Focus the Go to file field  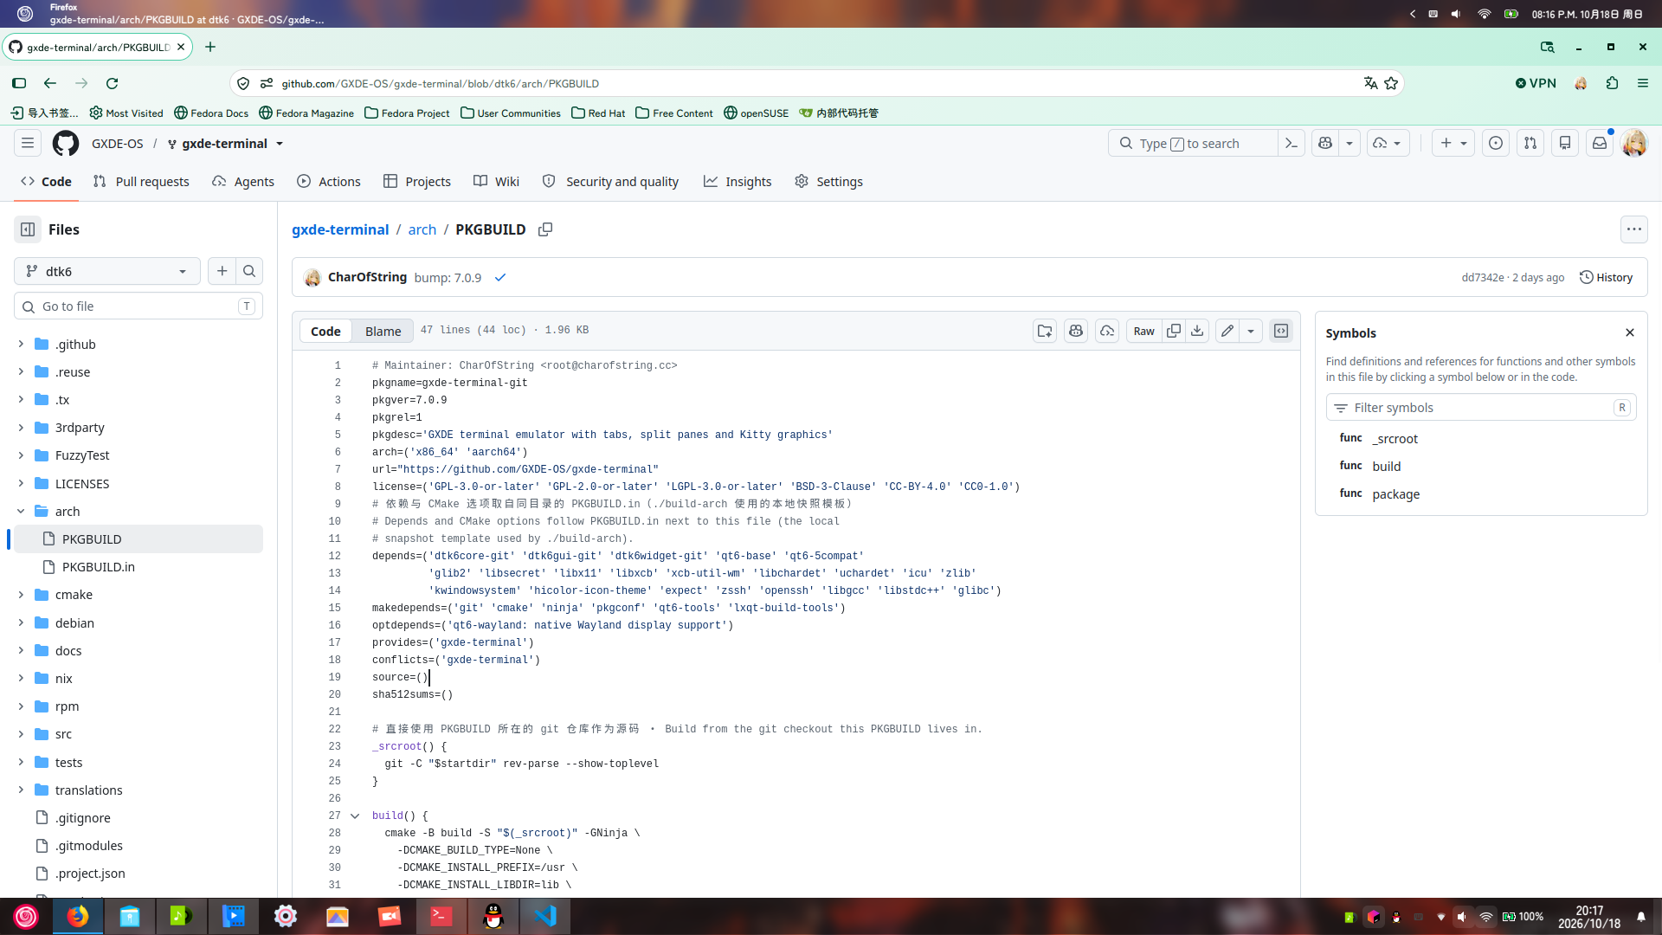(x=138, y=306)
